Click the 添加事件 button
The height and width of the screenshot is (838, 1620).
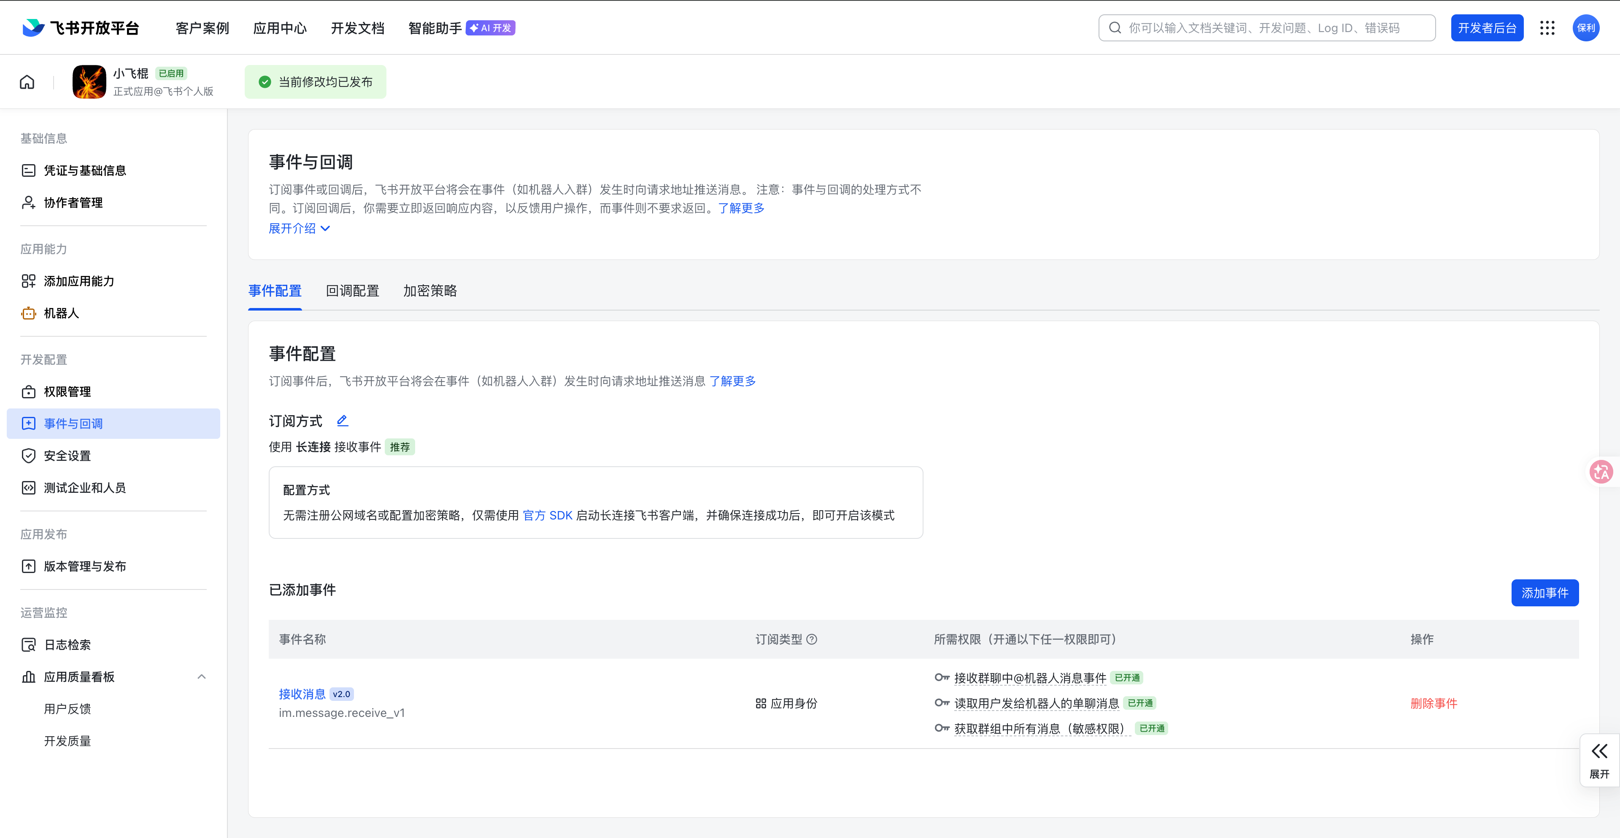click(x=1544, y=593)
